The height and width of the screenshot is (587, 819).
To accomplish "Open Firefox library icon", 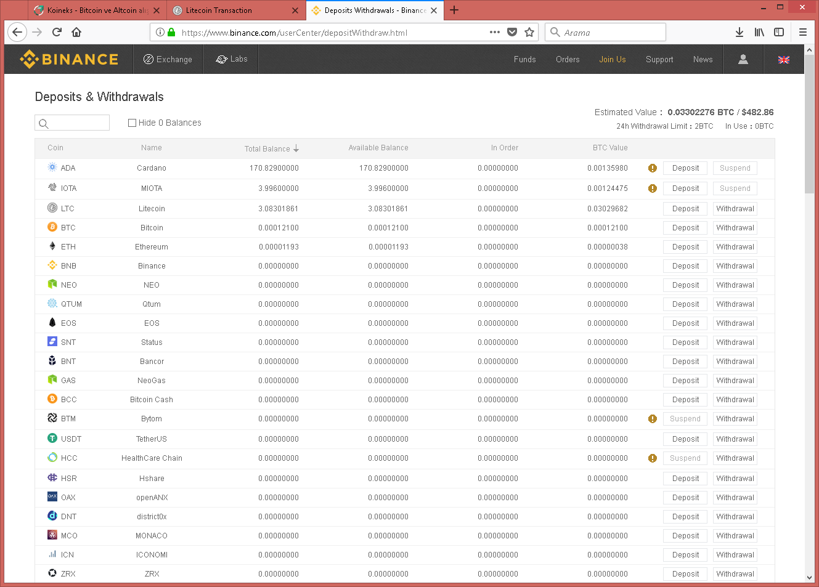I will point(759,32).
